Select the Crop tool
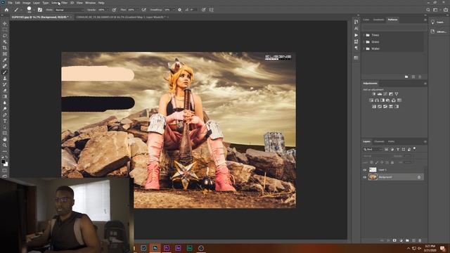 point(5,48)
